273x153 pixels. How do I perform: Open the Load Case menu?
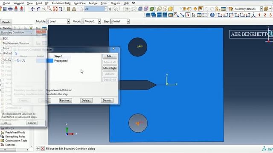80,3
